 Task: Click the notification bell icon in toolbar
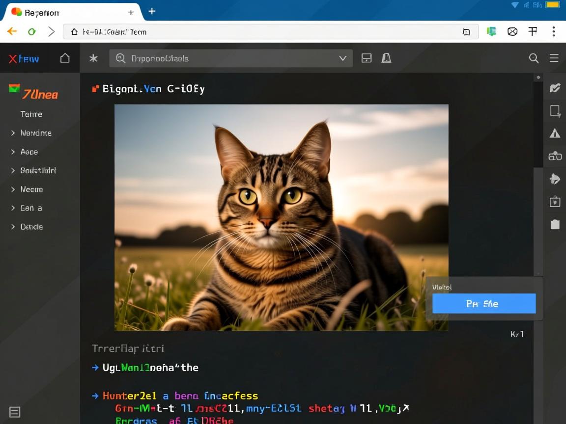pos(387,58)
